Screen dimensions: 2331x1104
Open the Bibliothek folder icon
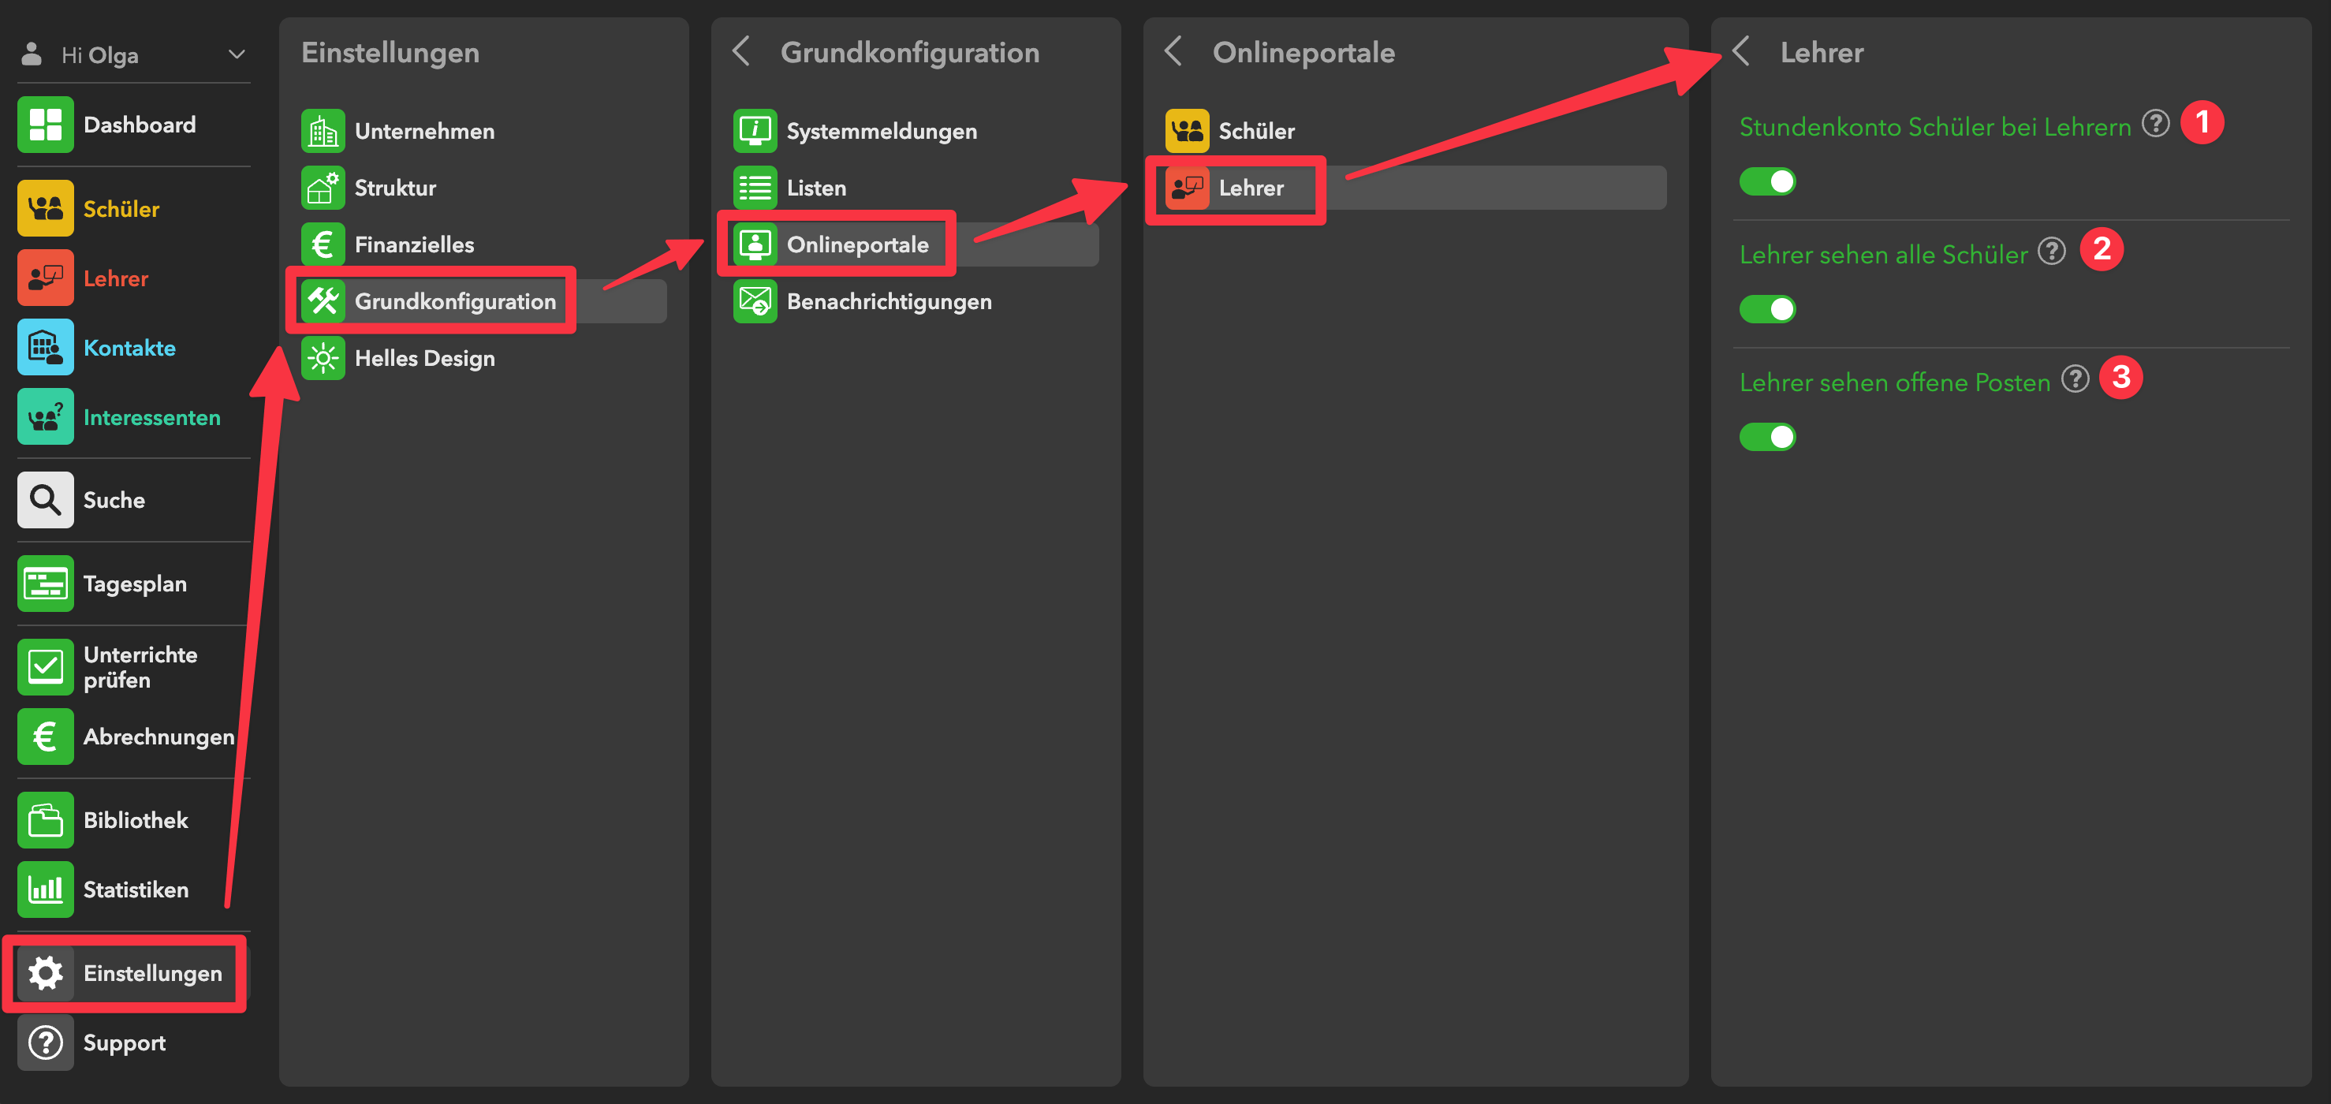[45, 820]
